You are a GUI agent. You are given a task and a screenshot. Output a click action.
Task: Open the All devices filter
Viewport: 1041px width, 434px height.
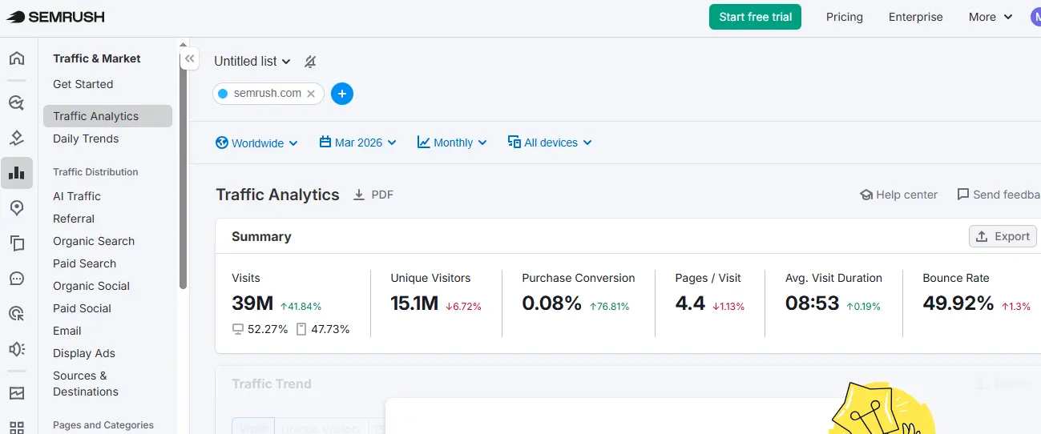550,143
